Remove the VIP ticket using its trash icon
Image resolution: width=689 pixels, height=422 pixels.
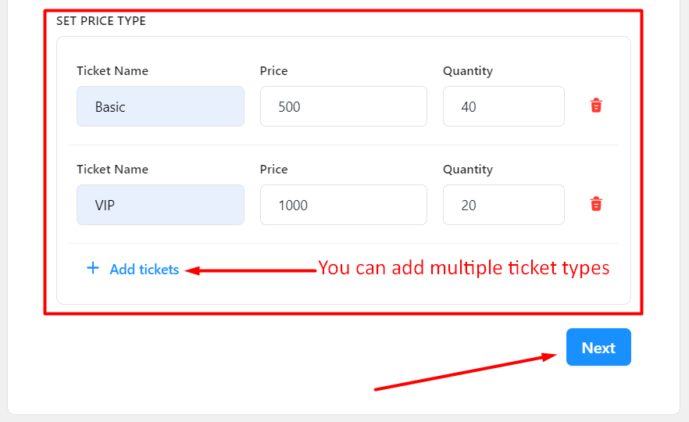coord(596,204)
